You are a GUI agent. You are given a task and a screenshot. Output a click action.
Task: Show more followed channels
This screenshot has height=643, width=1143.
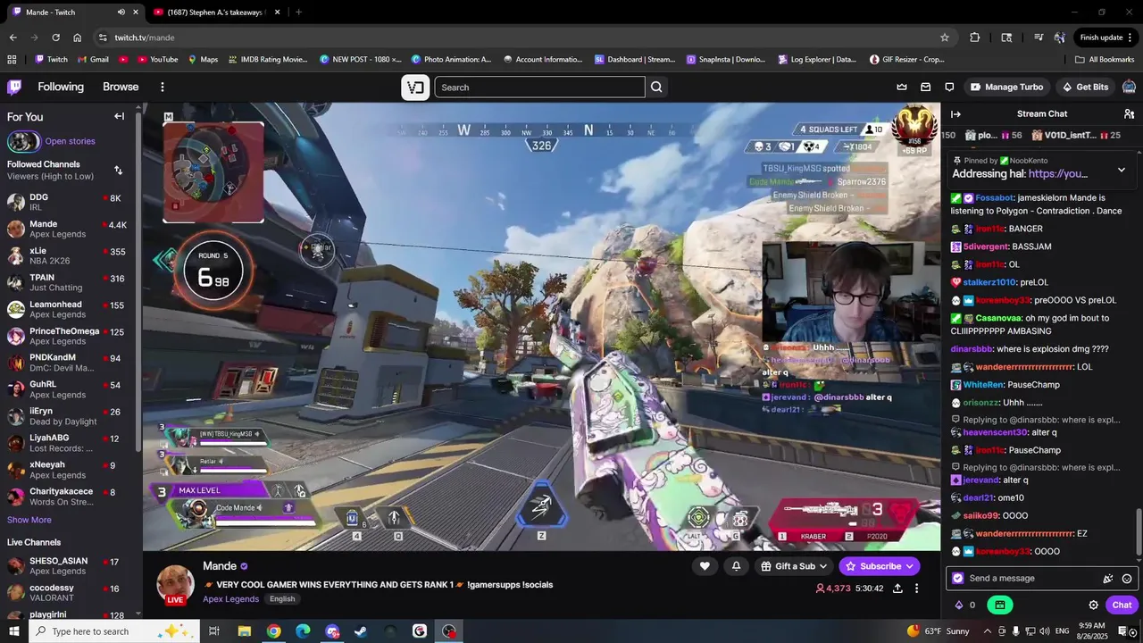pos(29,520)
